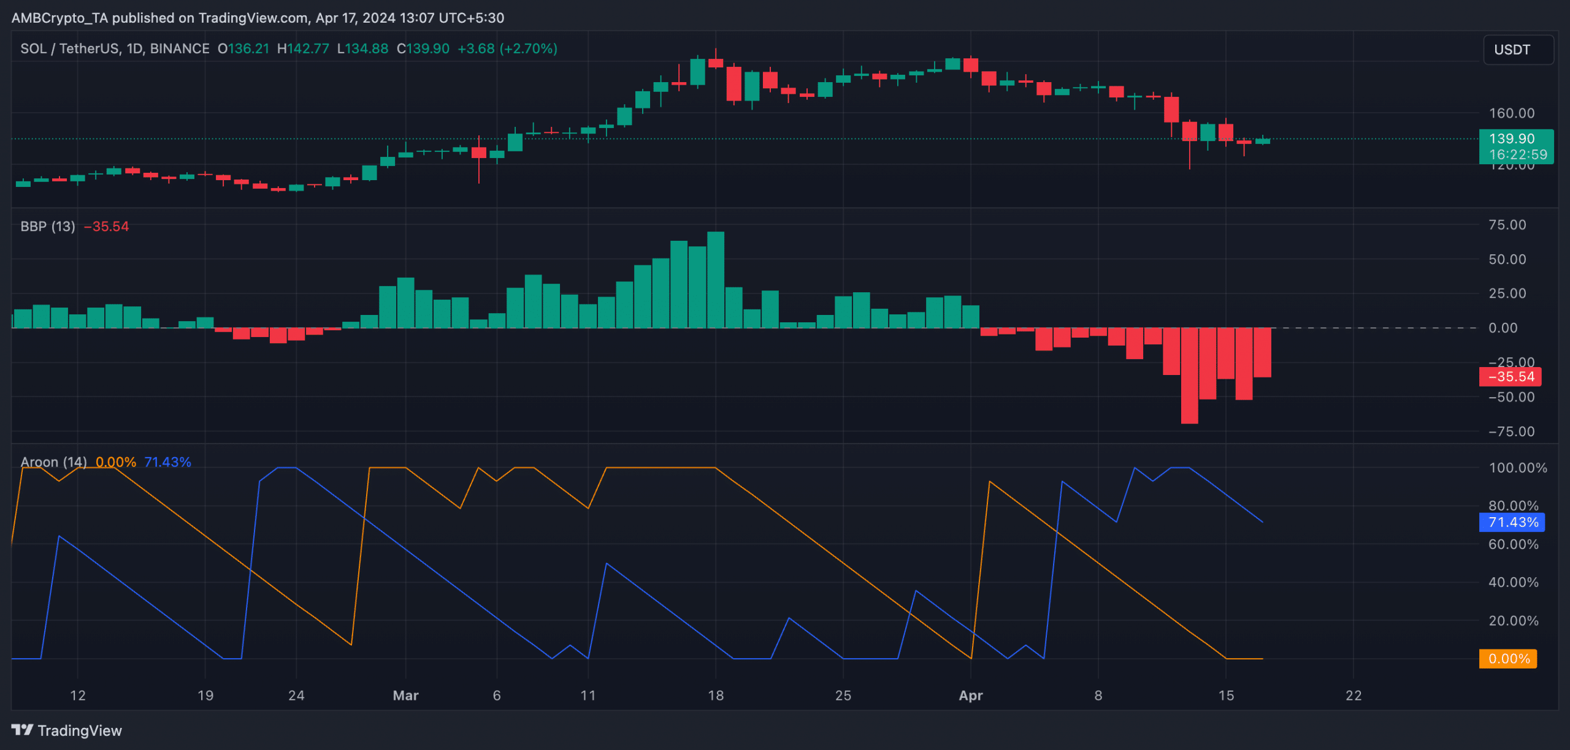The width and height of the screenshot is (1570, 750).
Task: Click the change value +3.68 (+2.70%)
Action: point(508,48)
